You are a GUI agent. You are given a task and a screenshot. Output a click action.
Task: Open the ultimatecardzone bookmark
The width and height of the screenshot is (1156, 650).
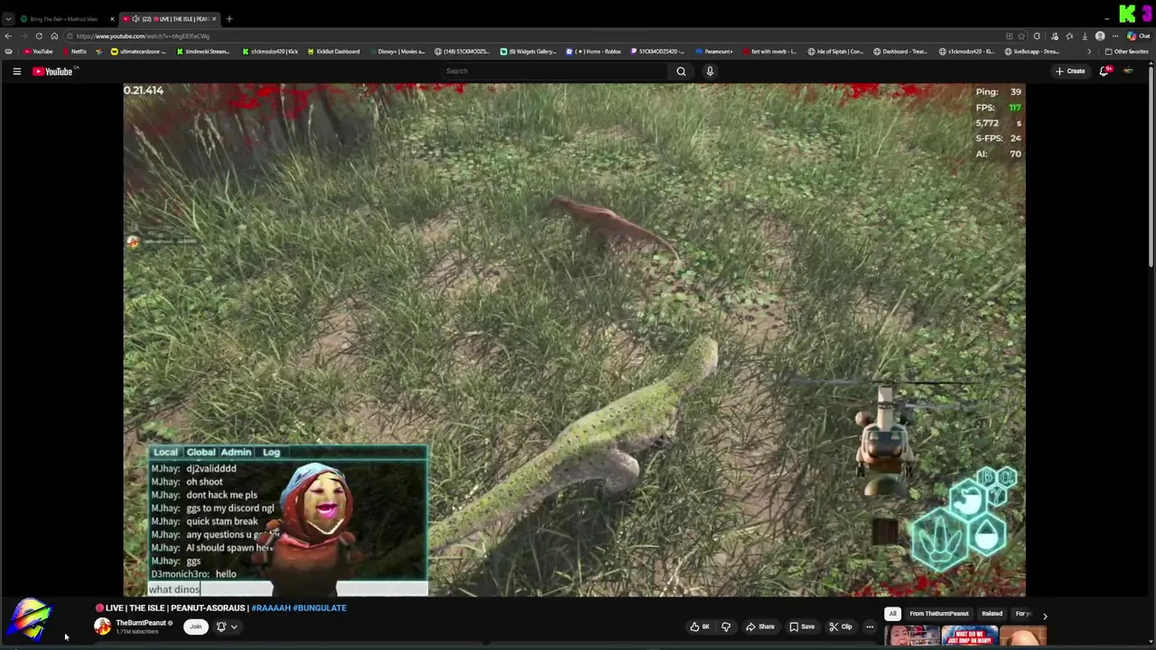[139, 51]
